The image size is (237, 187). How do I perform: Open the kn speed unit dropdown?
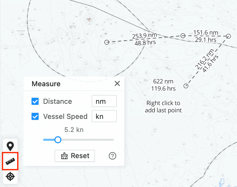tap(104, 116)
